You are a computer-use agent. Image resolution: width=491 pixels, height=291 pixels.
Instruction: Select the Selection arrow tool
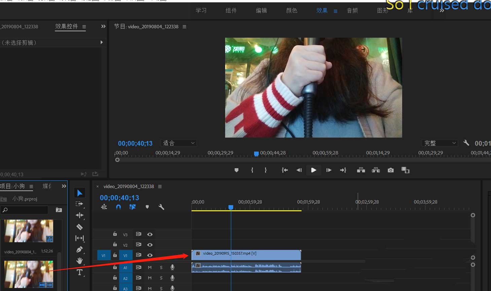coord(79,193)
